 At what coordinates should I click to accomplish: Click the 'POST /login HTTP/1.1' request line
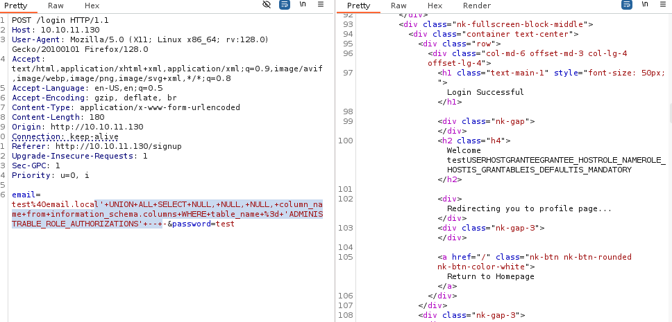tap(60, 20)
